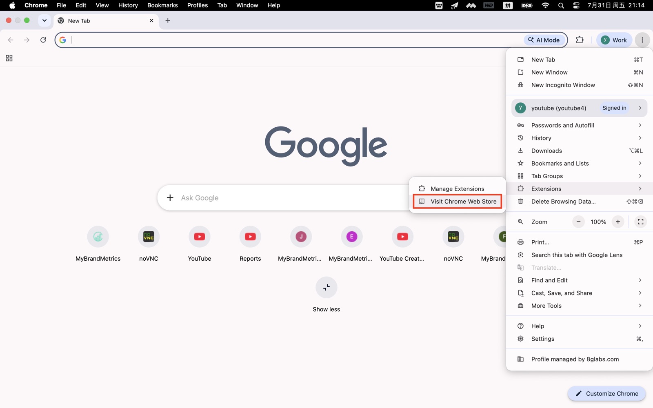This screenshot has height=408, width=653.
Task: Expand Passwords and Autofill submenu
Action: tap(580, 125)
